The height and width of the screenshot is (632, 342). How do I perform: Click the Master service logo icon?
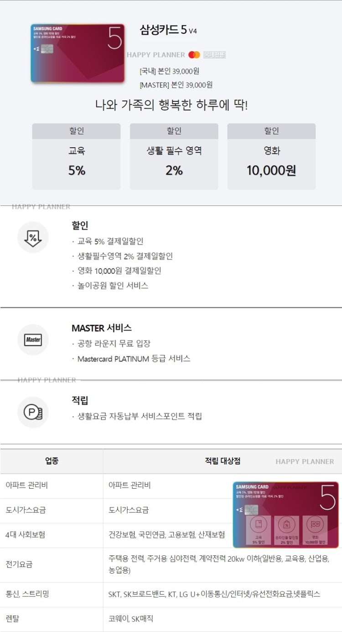point(33,340)
